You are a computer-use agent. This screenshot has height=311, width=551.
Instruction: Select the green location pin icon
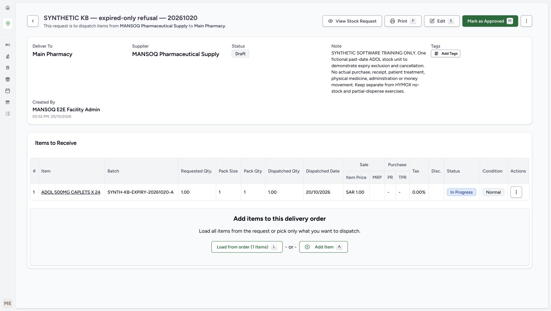[8, 24]
